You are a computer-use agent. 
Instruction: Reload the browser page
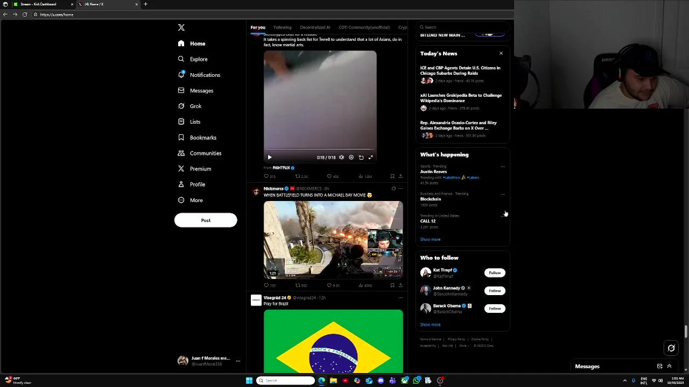[x=25, y=15]
